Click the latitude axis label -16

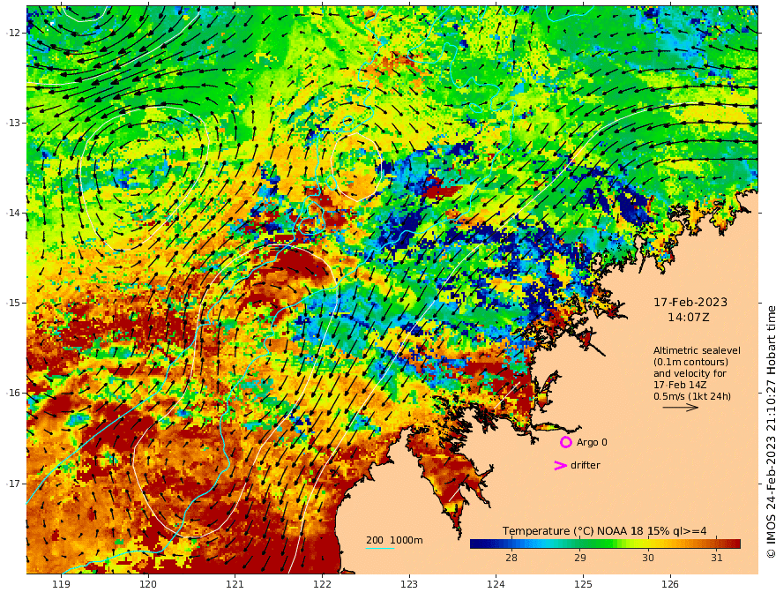13,393
